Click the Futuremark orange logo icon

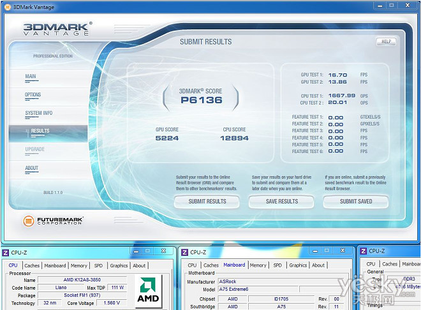coord(29,221)
